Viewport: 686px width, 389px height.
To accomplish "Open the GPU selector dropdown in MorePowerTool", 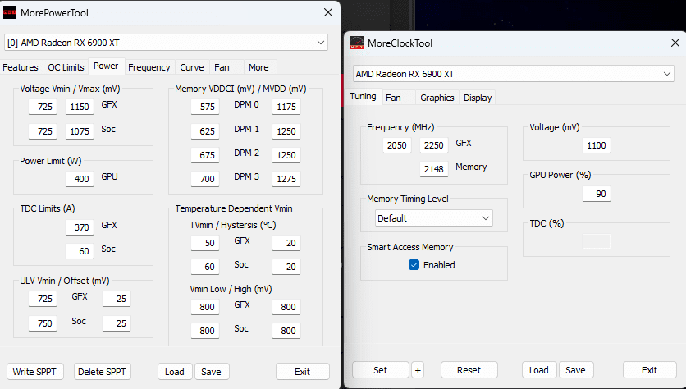I will (167, 43).
